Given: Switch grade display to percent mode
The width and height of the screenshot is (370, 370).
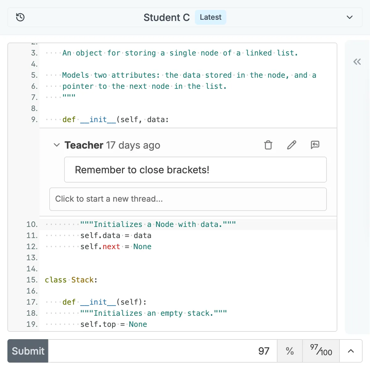Looking at the screenshot, I should click(289, 351).
